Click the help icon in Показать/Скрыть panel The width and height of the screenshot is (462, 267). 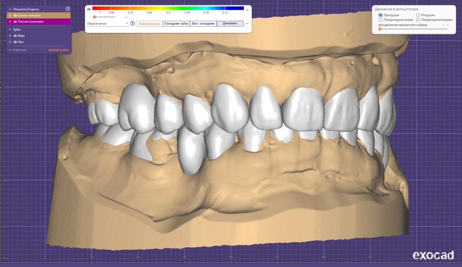pos(68,9)
